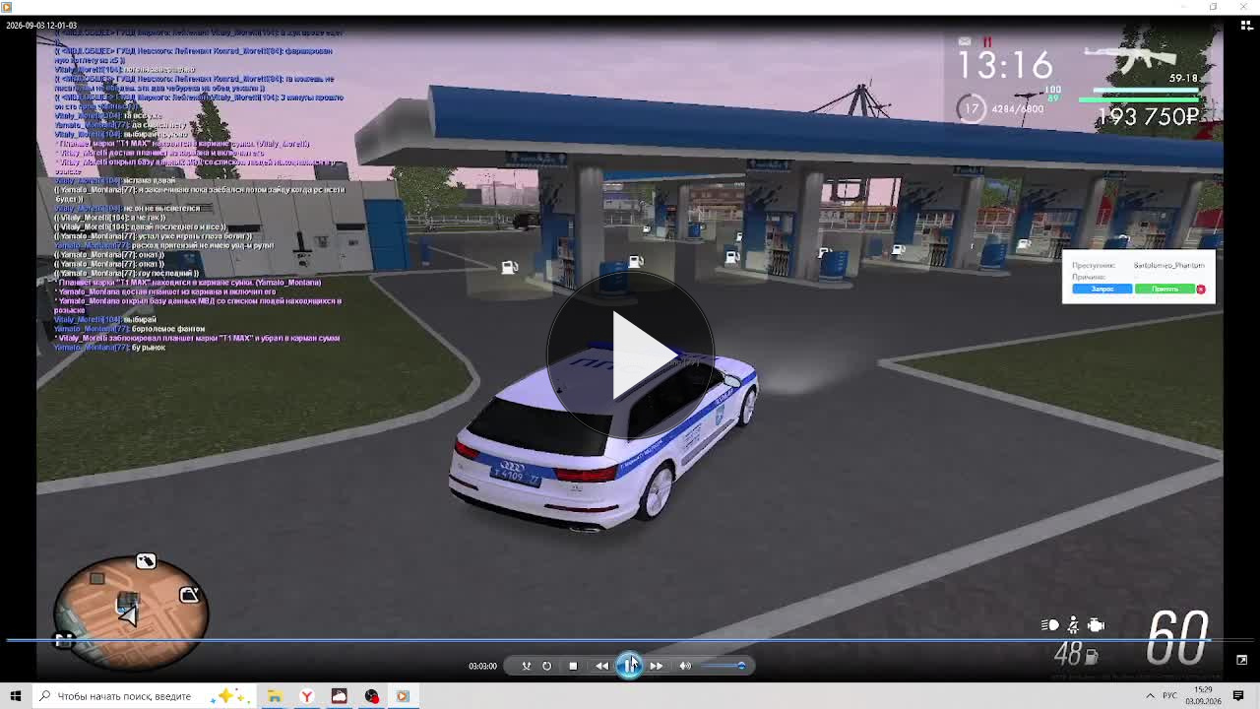
Task: Open the Windows notification center
Action: pos(1238,696)
